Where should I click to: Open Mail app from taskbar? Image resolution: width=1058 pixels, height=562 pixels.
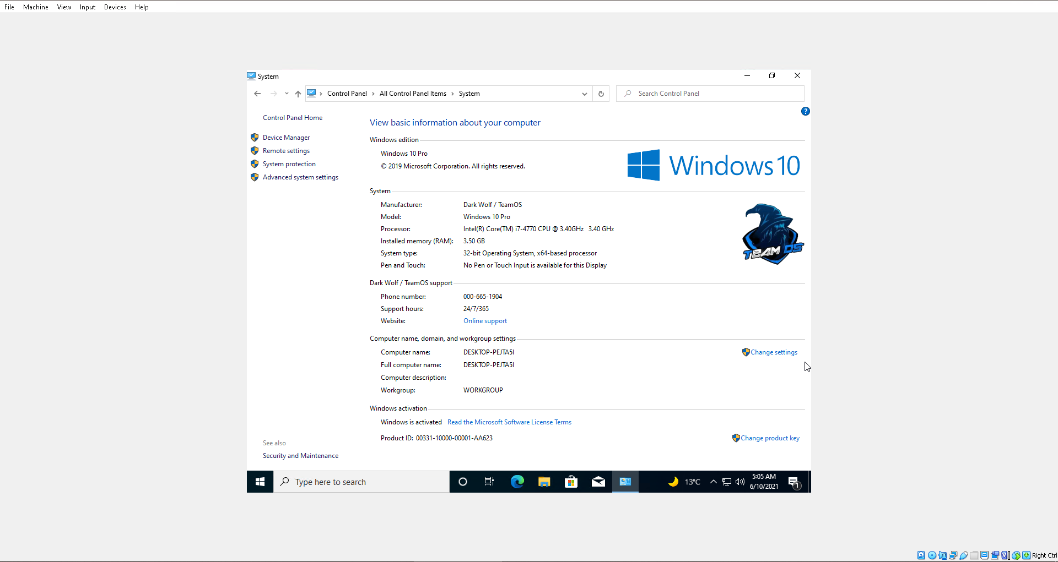(598, 482)
